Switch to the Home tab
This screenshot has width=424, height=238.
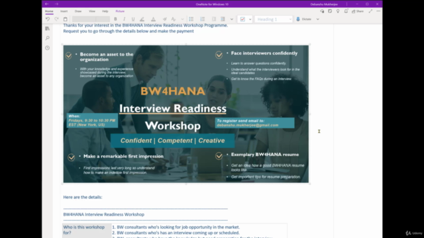(49, 11)
